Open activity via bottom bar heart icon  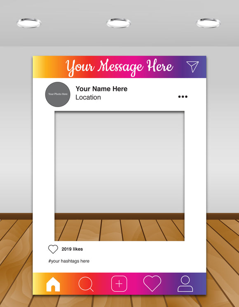[x=152, y=283]
